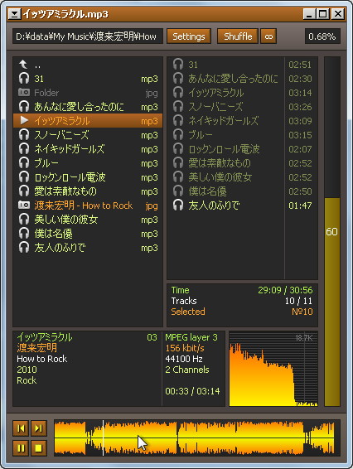Image resolution: width=353 pixels, height=469 pixels.
Task: Select playlist track ネイキッドガールズ 03:09
Action: point(242,121)
